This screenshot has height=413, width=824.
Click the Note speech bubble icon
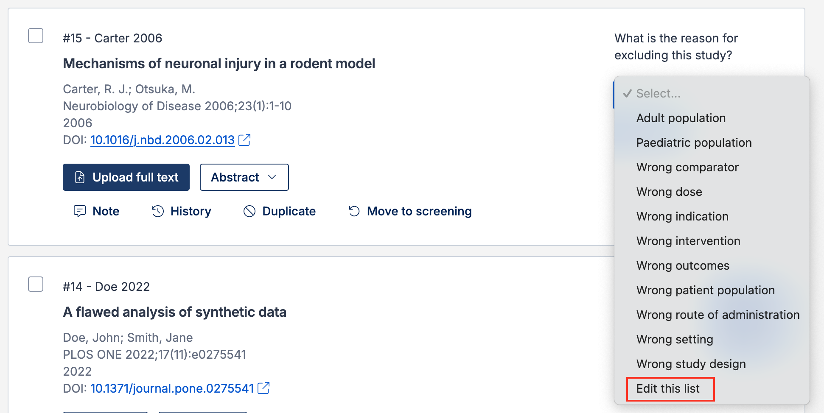(x=79, y=211)
